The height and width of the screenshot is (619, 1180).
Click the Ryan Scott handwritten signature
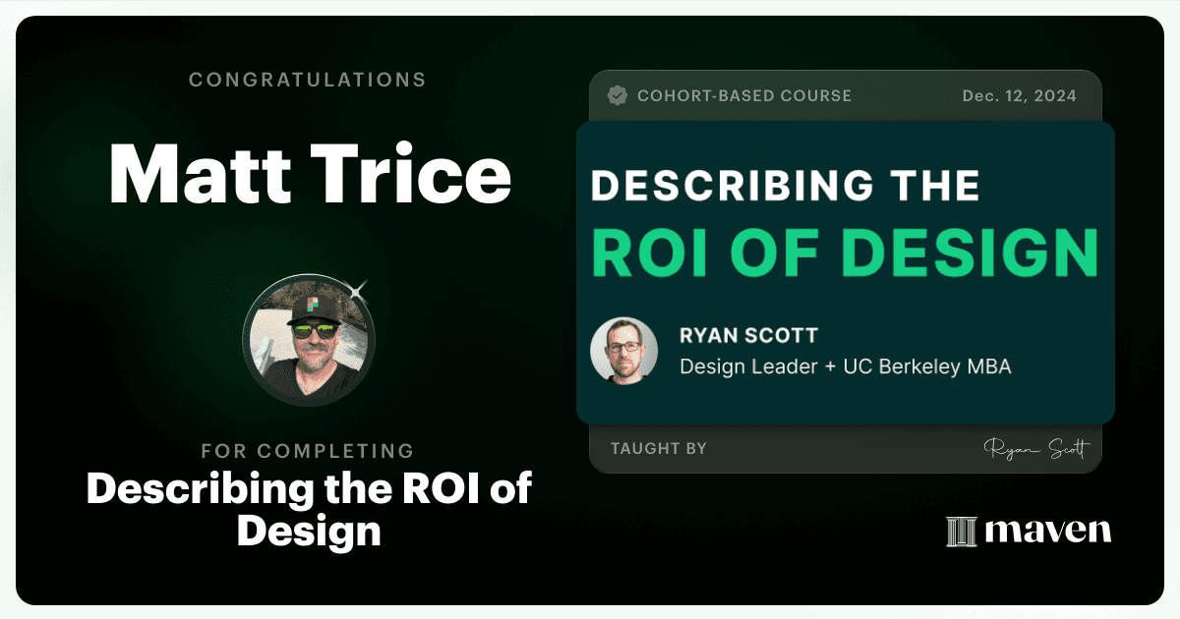pos(1036,449)
